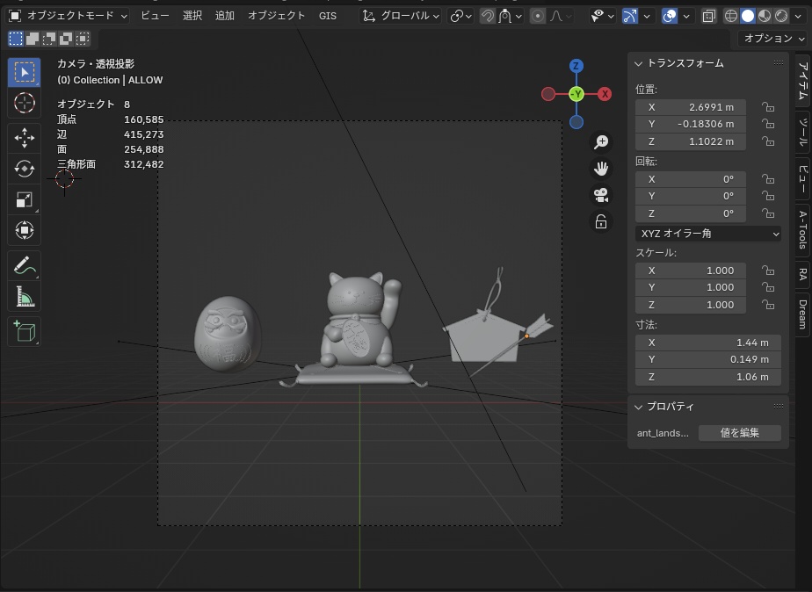Click the 値を編集 button

click(x=739, y=433)
